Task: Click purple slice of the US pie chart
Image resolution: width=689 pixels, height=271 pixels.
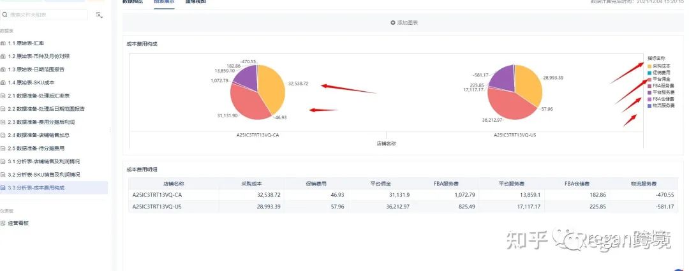Action: 503,78
